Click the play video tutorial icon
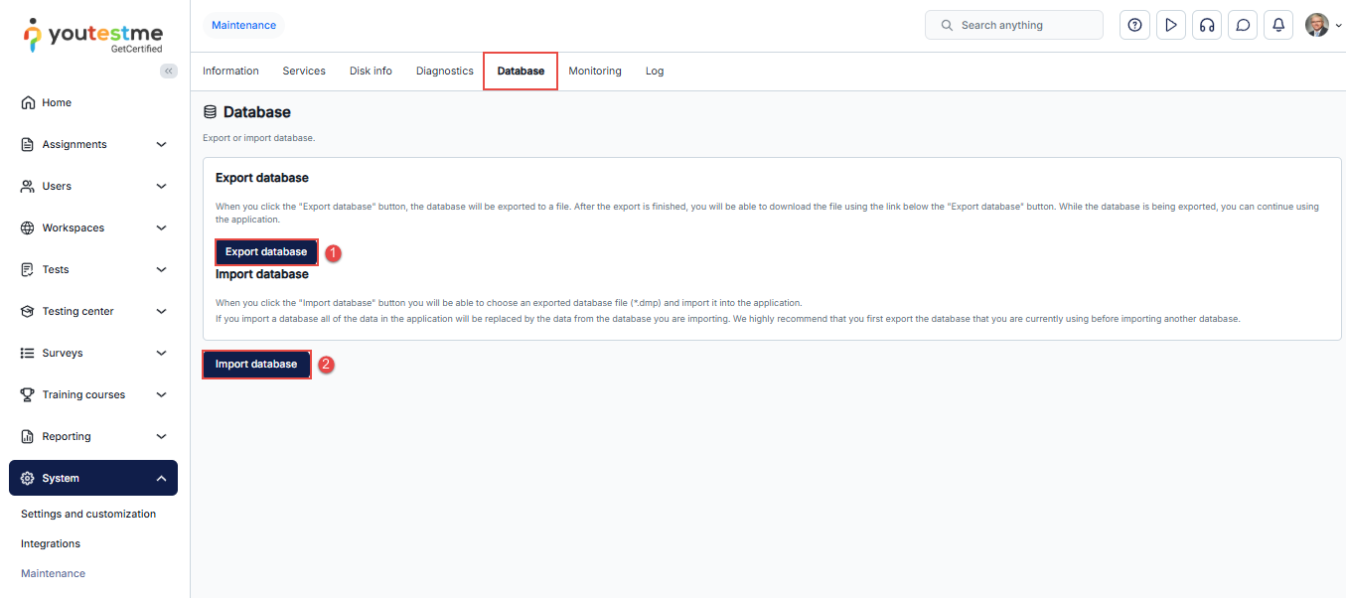 point(1171,25)
